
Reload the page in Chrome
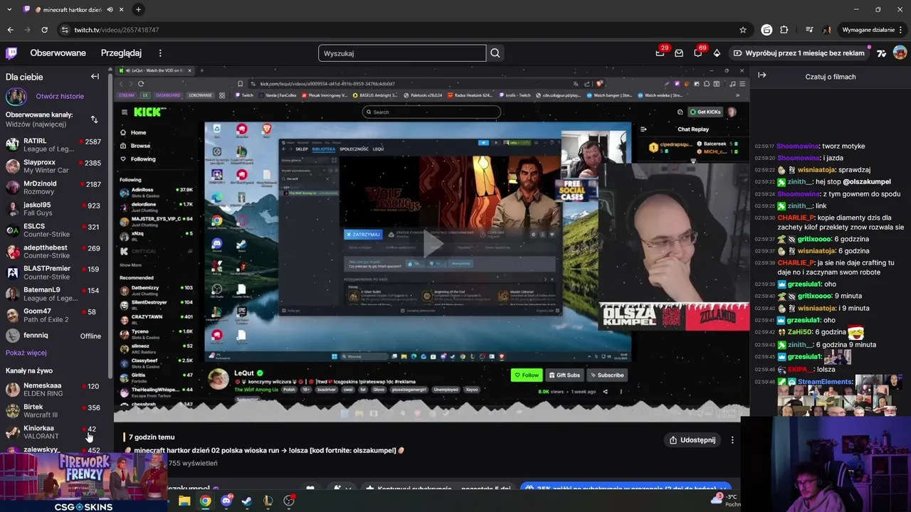click(x=44, y=30)
